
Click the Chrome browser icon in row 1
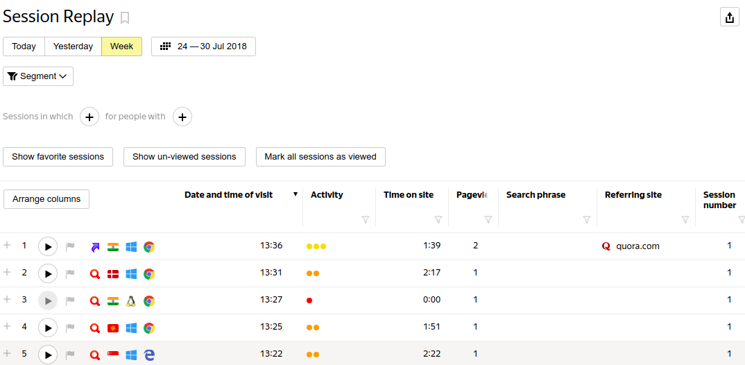(149, 246)
